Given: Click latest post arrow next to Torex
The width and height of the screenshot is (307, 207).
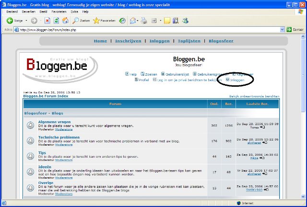Looking at the screenshot, I should pos(263,128).
